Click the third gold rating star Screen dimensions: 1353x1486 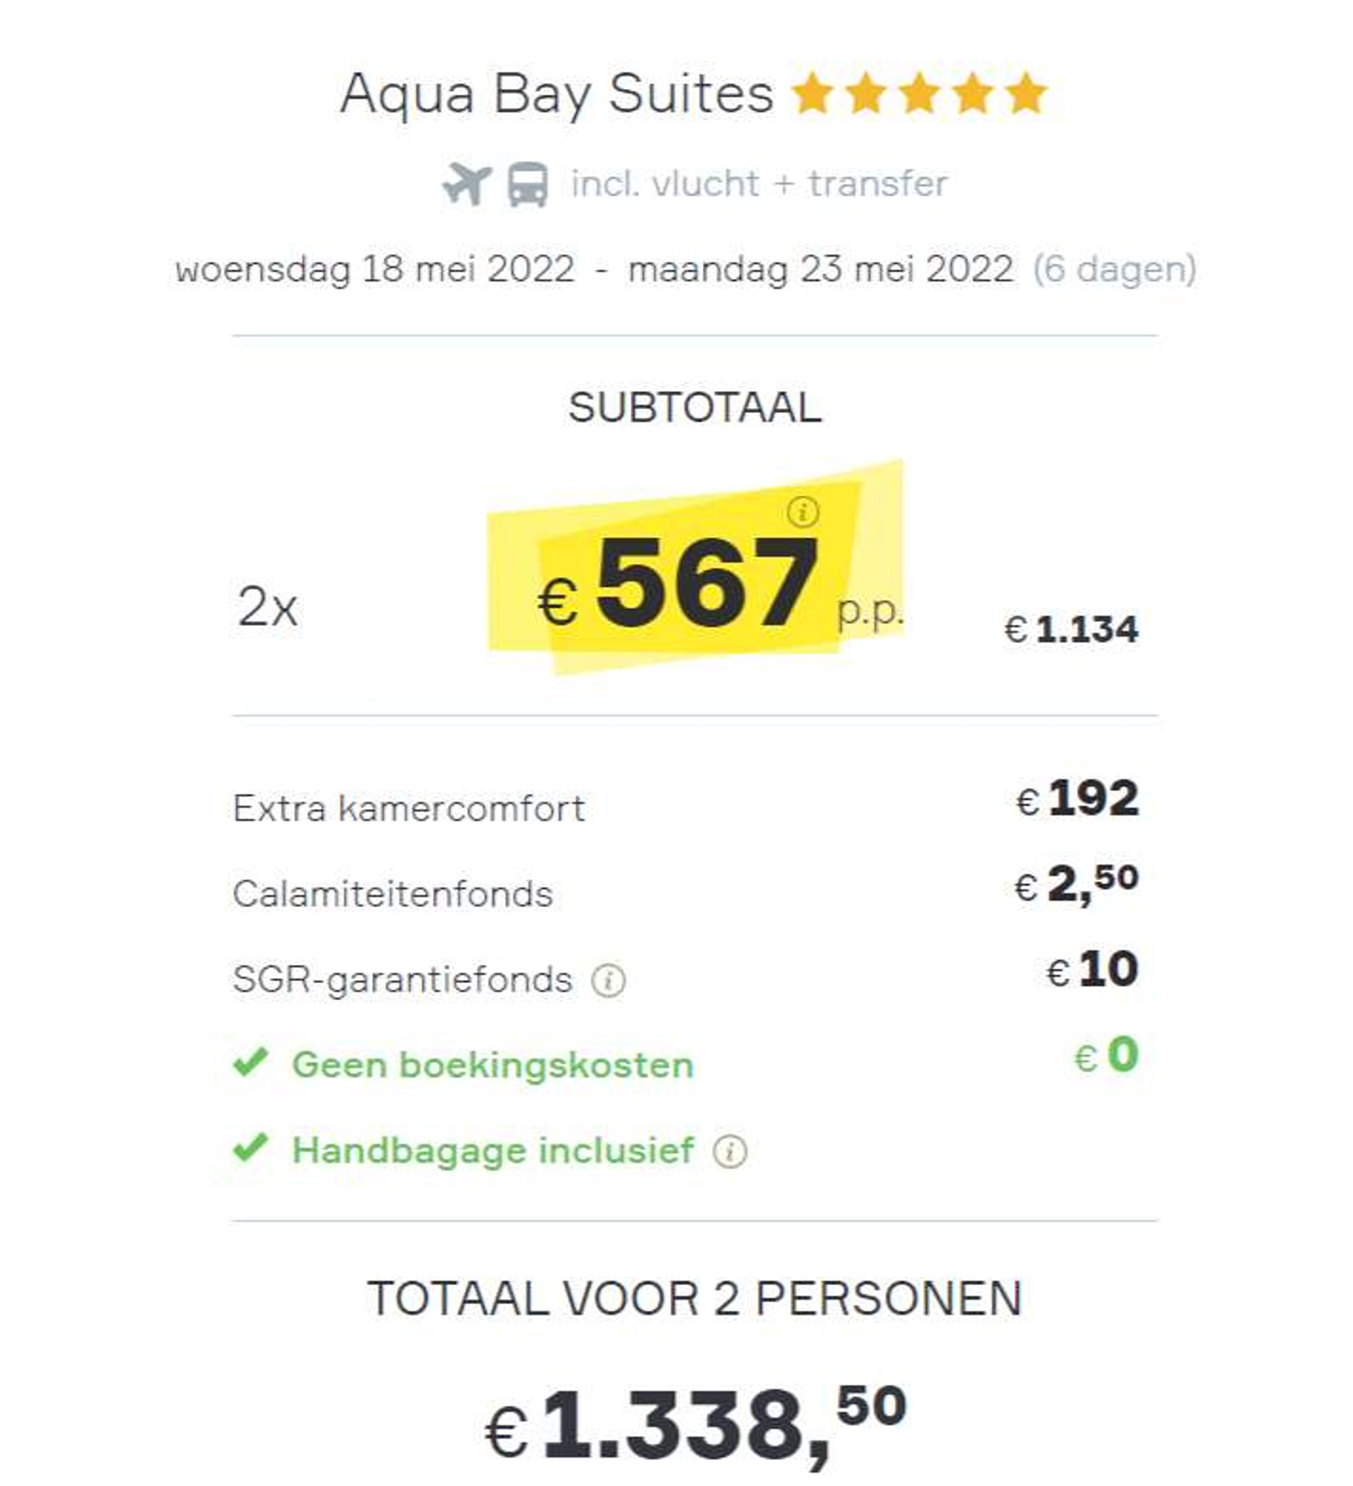pos(920,94)
